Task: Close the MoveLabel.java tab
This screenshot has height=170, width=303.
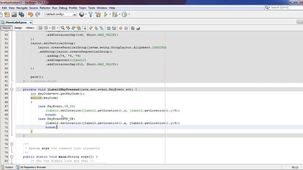Action: (x=30, y=22)
